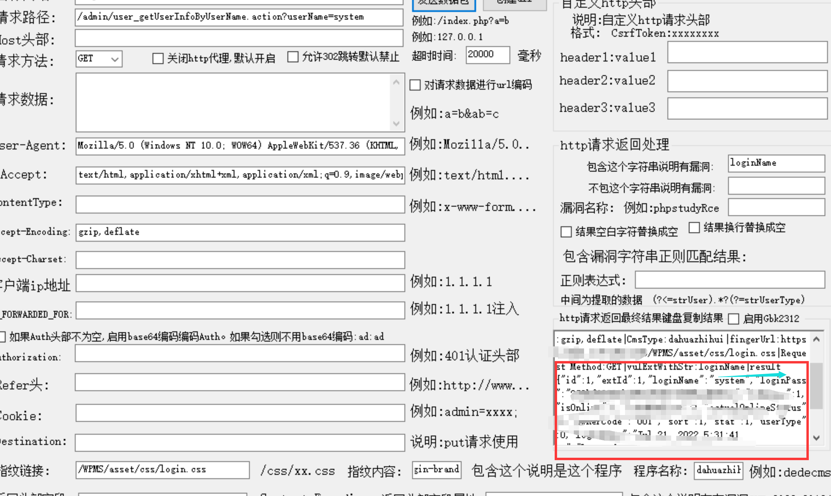Click the request path field with /admin/user_getUserInfoByUserName

click(239, 17)
